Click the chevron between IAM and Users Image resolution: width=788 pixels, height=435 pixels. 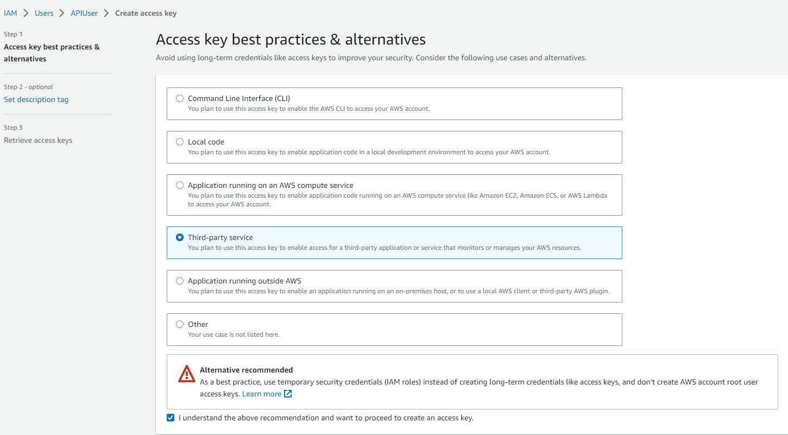(26, 13)
